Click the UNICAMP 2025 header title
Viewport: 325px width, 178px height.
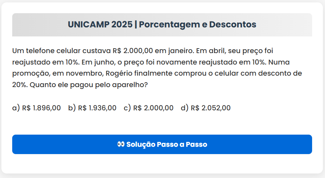100,25
